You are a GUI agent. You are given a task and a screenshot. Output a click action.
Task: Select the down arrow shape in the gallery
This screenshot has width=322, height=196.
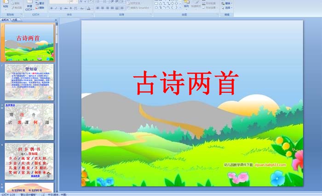[176, 3]
